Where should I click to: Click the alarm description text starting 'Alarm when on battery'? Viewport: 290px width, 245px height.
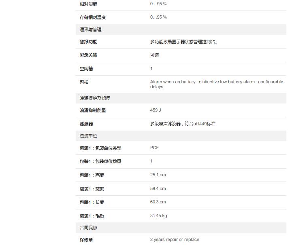[216, 84]
